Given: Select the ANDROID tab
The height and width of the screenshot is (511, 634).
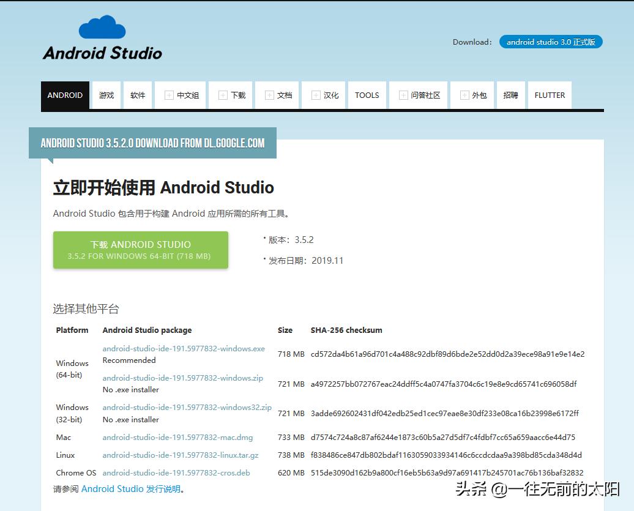Looking at the screenshot, I should pos(65,95).
